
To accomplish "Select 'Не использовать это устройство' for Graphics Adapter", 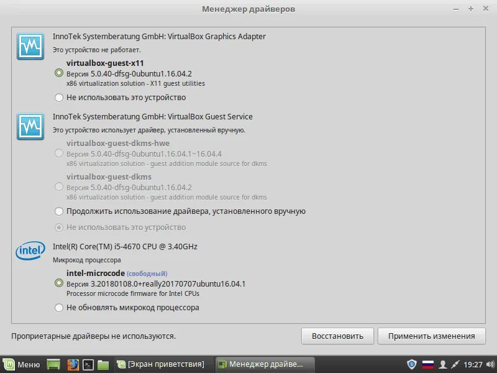I will pos(59,98).
